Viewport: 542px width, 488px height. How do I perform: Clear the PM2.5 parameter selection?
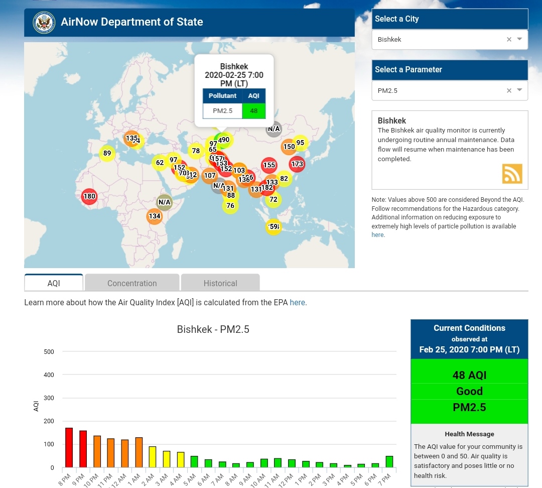click(509, 90)
